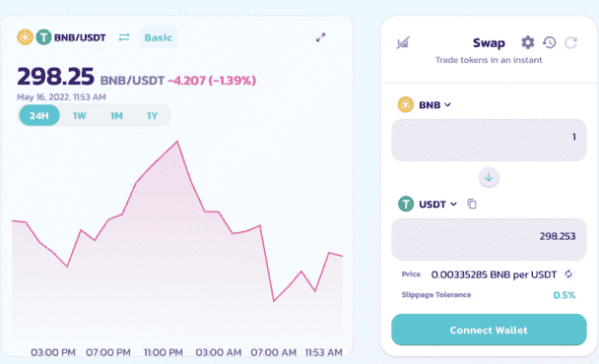
Task: Invert the price with the refresh icon
Action: 568,273
